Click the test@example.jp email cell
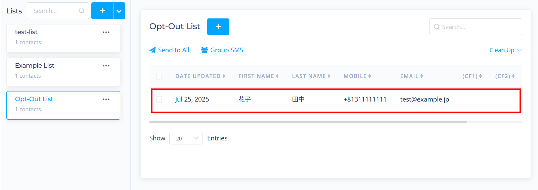This screenshot has height=190, width=538. (424, 100)
